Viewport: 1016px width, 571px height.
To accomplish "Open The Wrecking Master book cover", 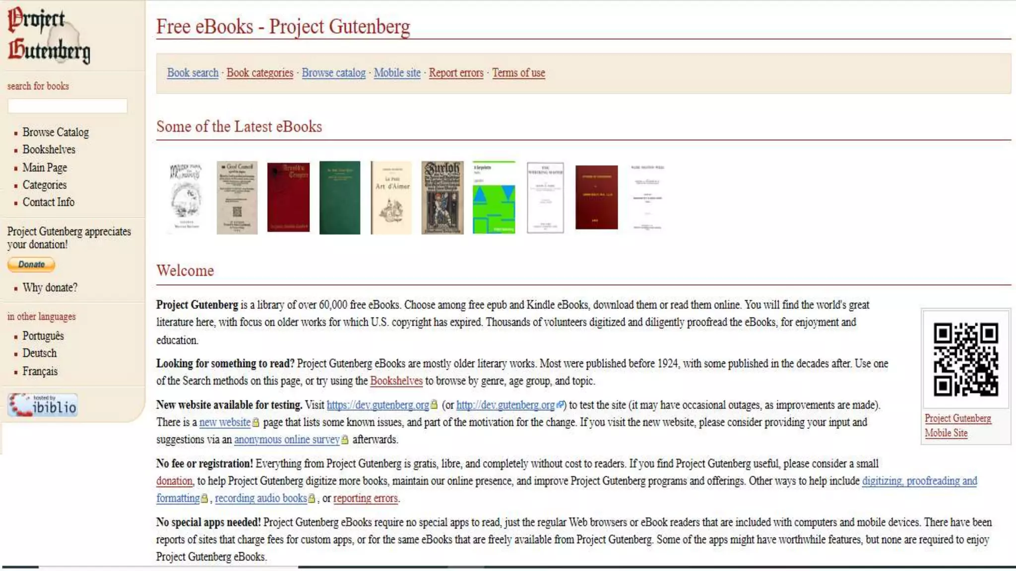I will click(545, 197).
